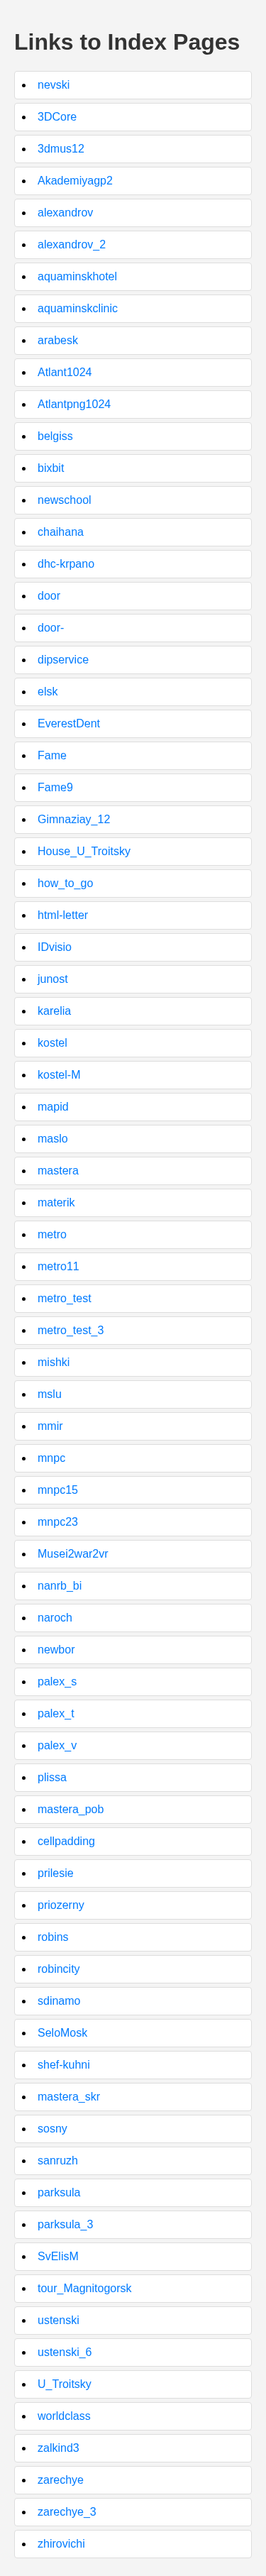
Task: Open the 3DCore index link
Action: (57, 117)
